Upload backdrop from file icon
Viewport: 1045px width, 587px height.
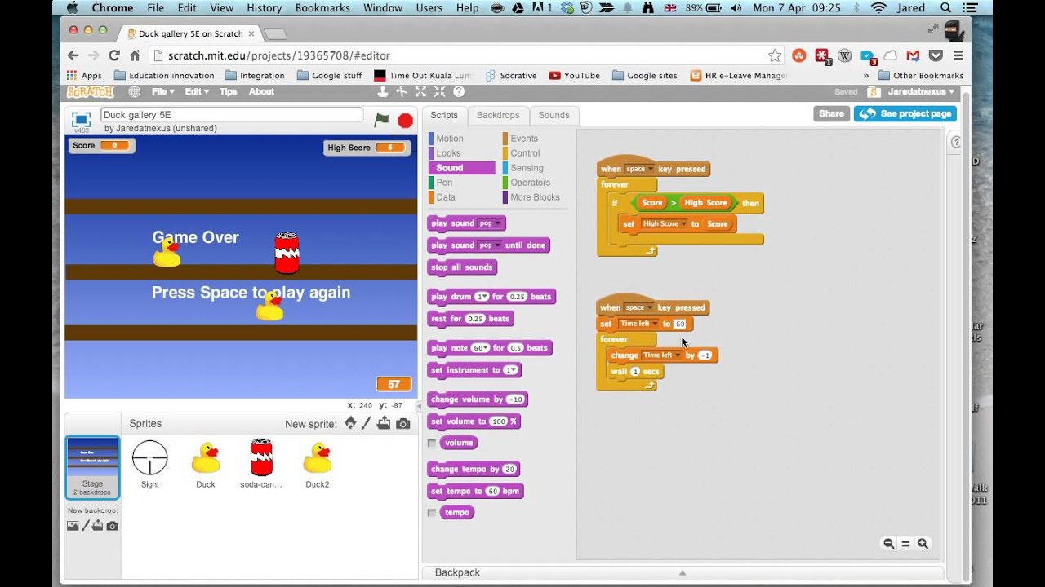click(x=98, y=526)
